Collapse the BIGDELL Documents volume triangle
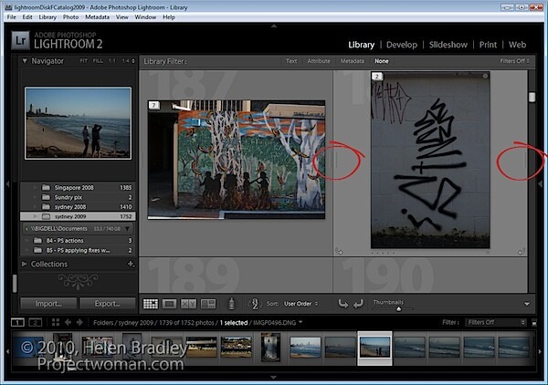548x385 pixels. tap(127, 229)
